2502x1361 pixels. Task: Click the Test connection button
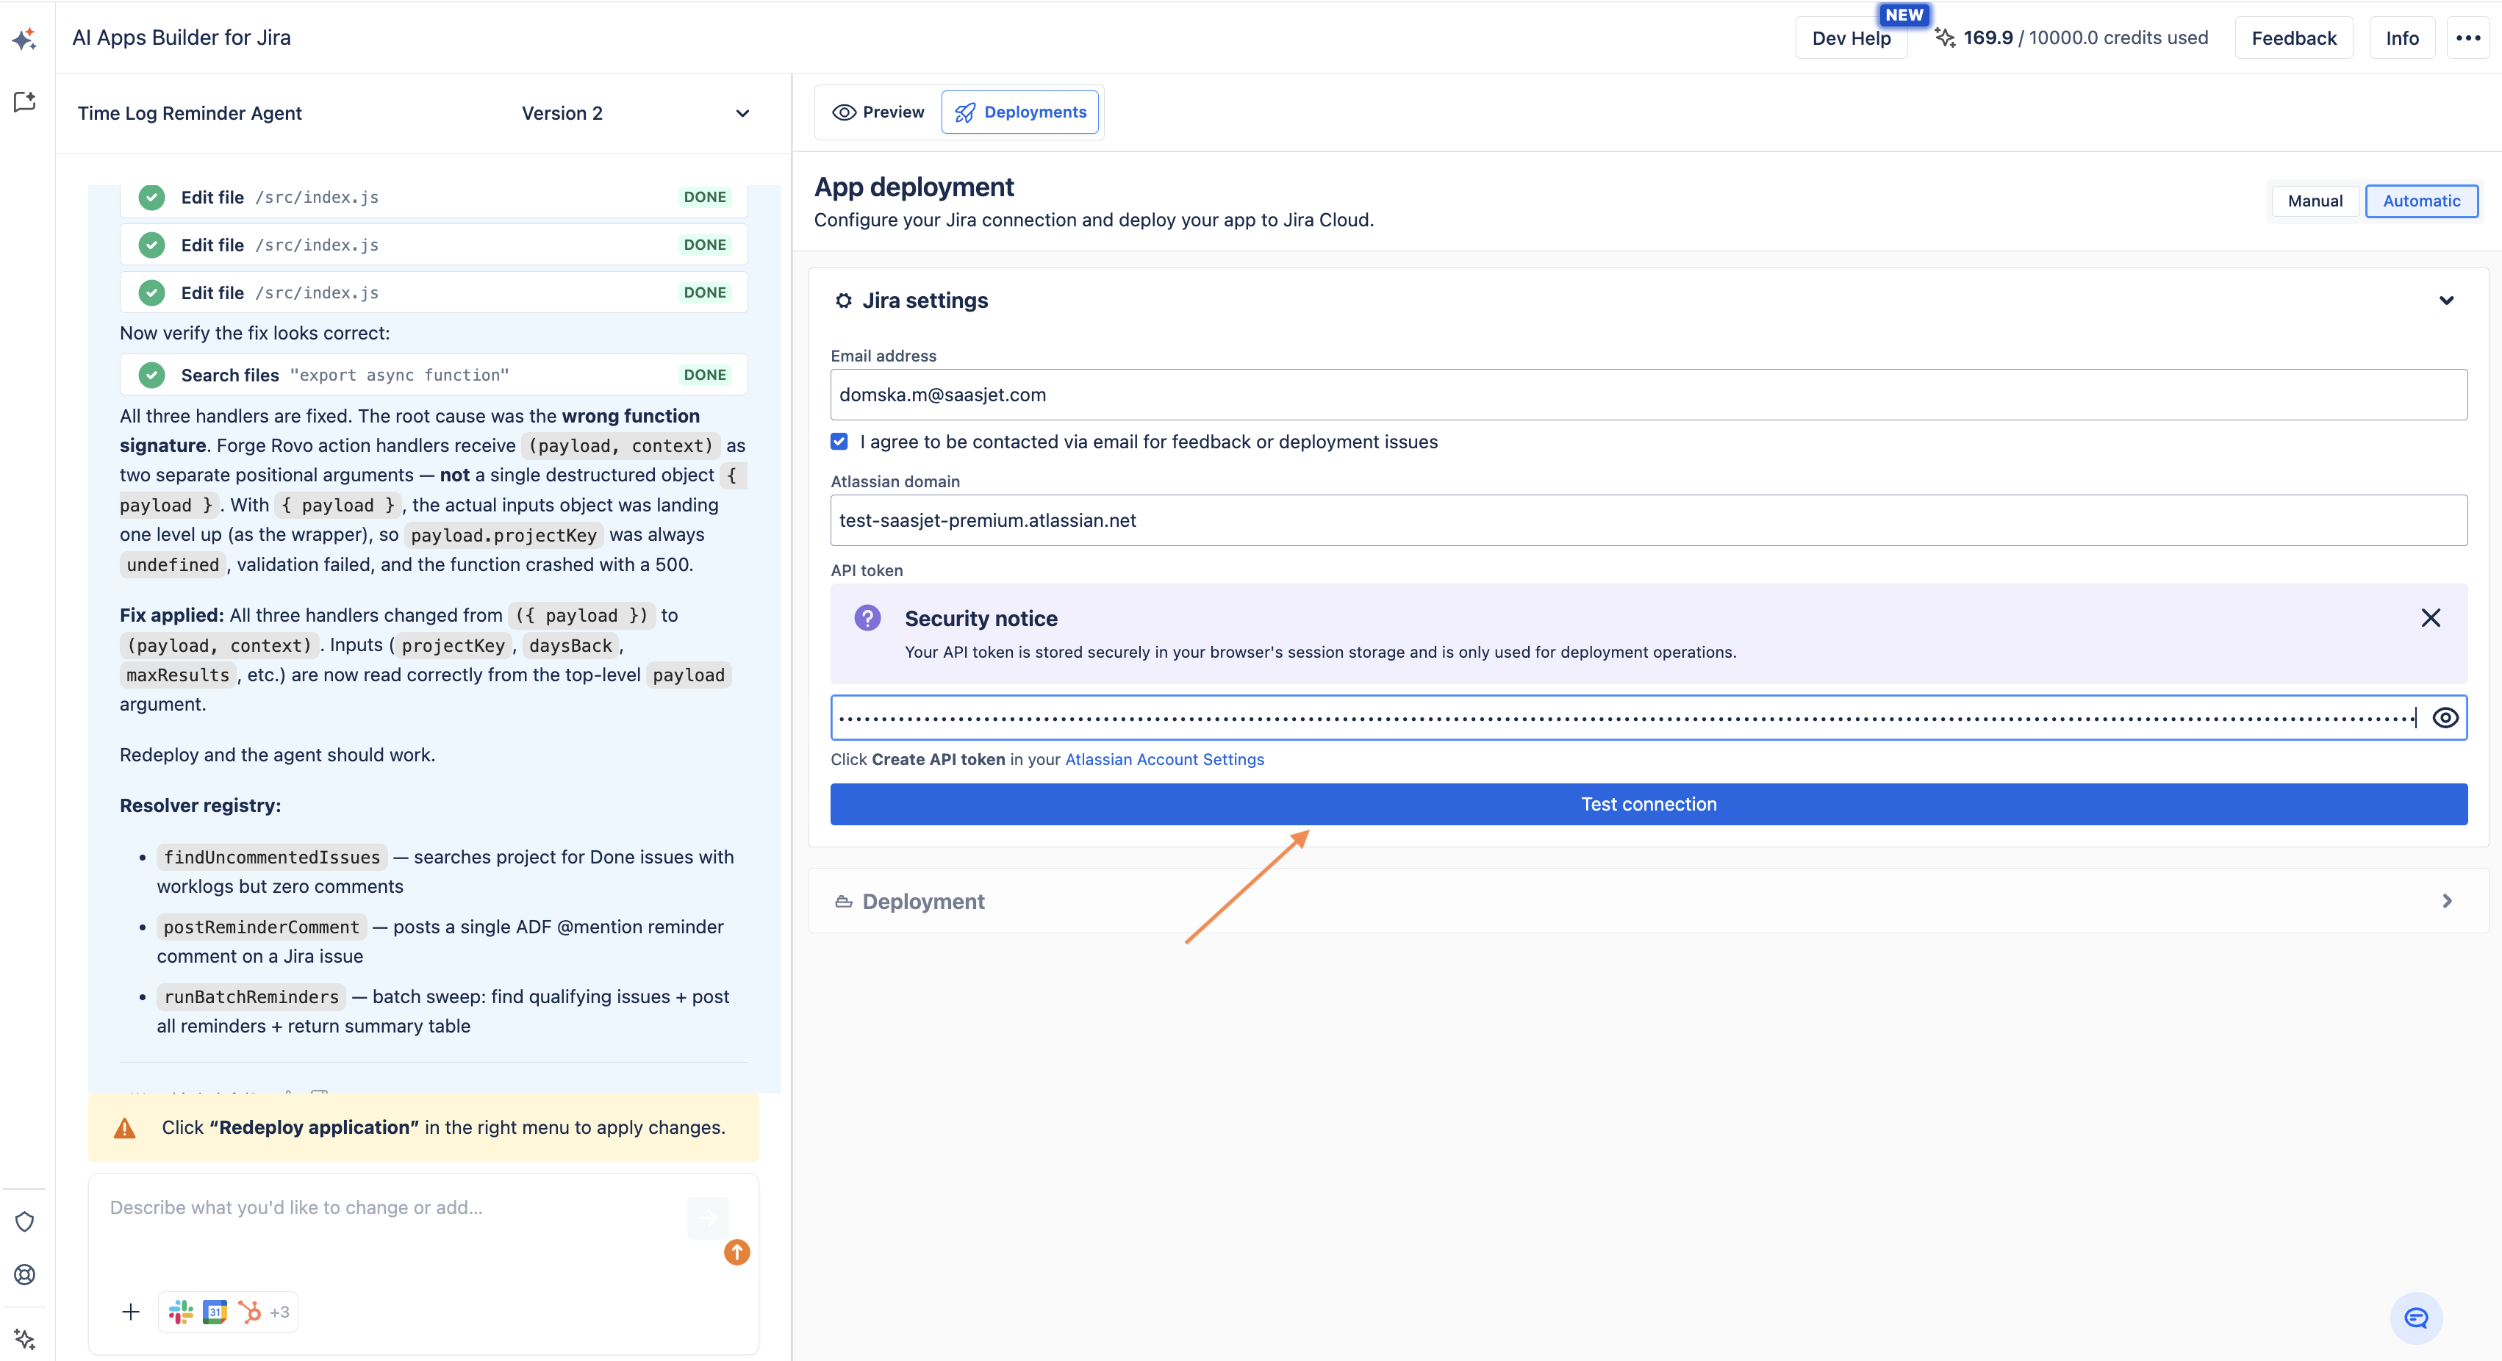[x=1648, y=805]
